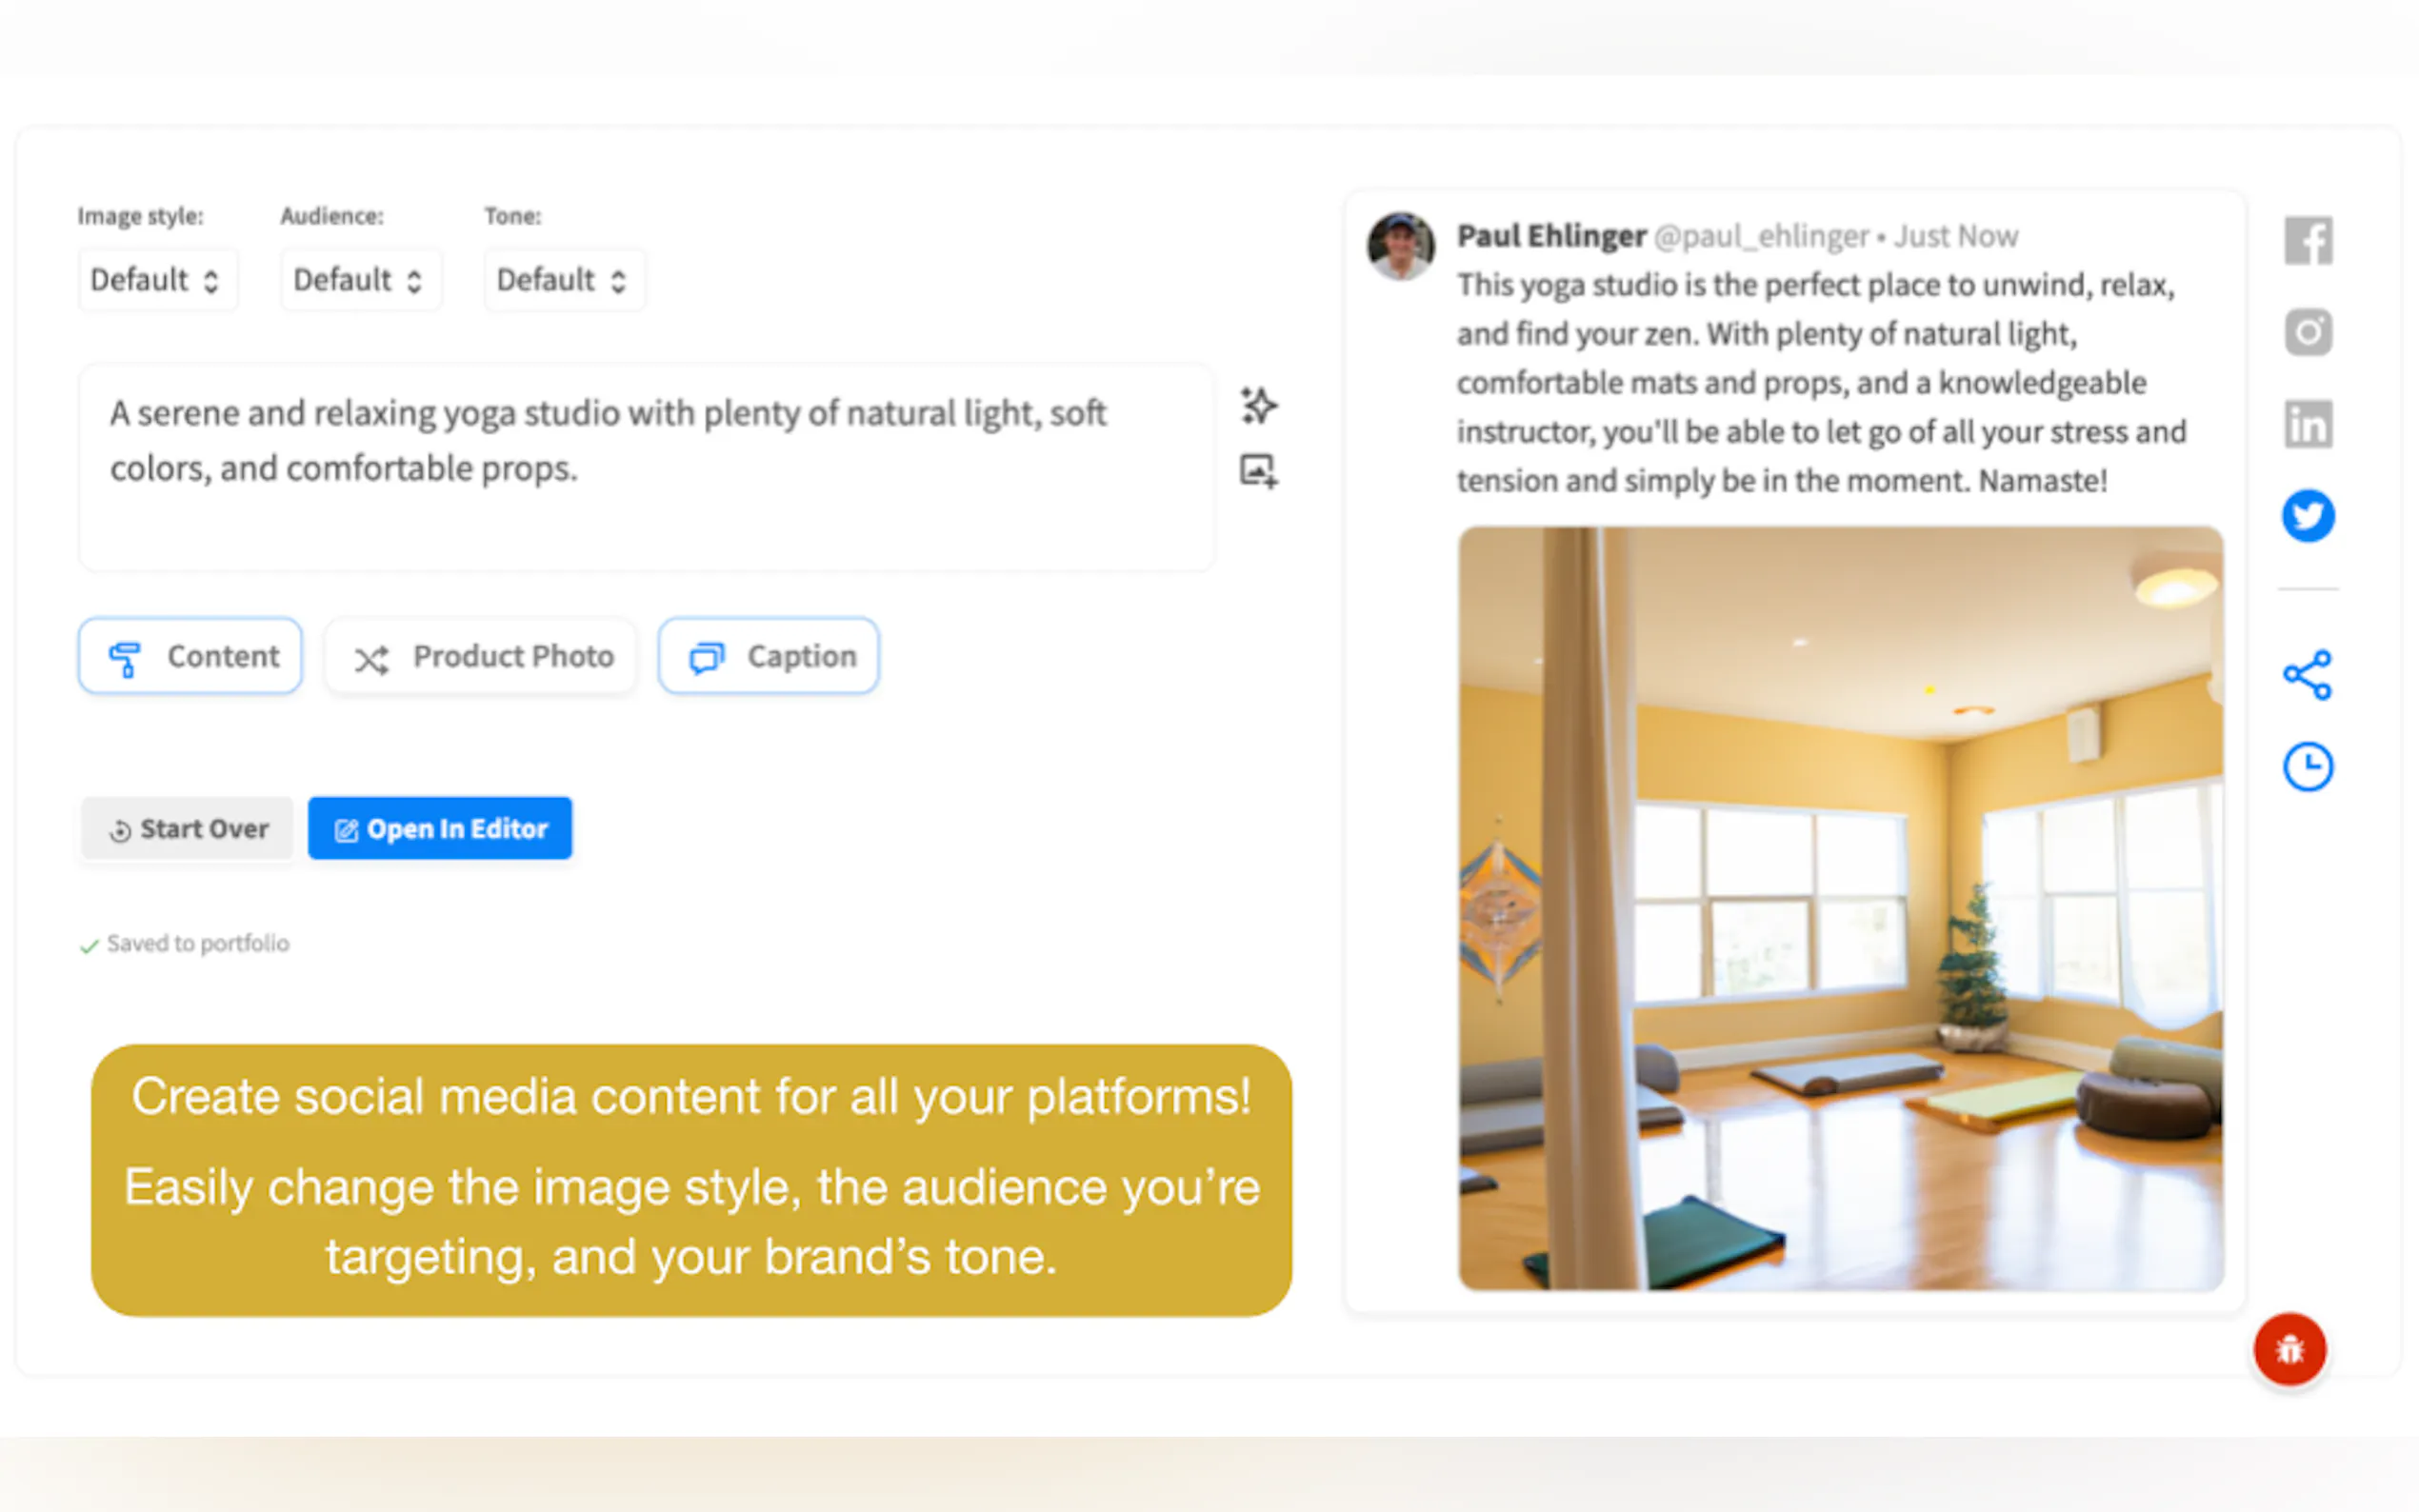Open the schedule clock icon
The width and height of the screenshot is (2419, 1512).
(x=2307, y=767)
